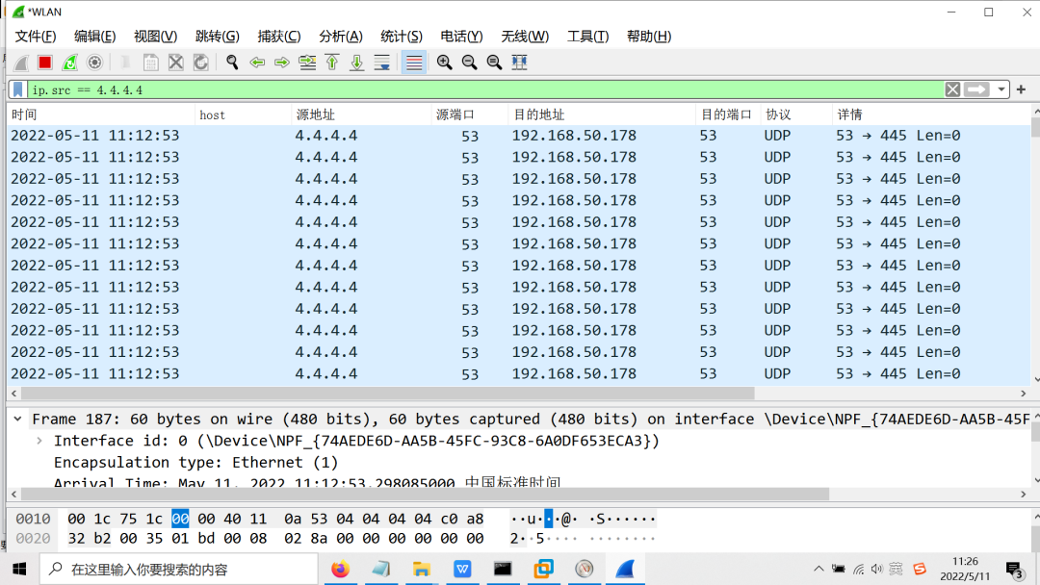Open capture options gear icon

[94, 63]
